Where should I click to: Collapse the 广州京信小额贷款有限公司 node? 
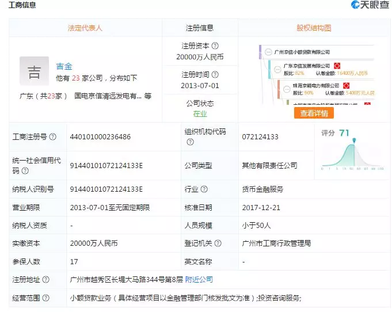point(269,52)
